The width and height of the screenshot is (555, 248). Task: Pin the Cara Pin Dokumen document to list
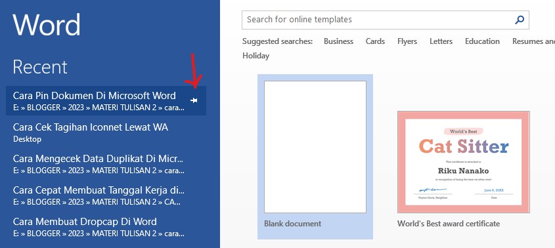click(x=194, y=100)
